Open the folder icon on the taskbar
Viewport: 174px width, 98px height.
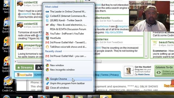56,97
